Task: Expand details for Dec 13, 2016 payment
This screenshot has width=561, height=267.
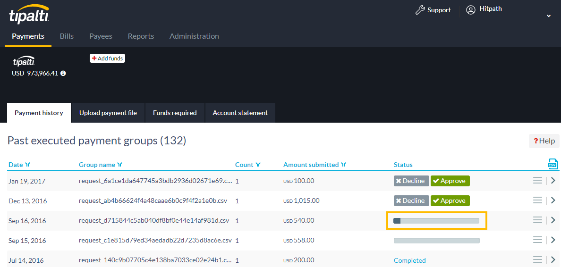Action: [553, 200]
